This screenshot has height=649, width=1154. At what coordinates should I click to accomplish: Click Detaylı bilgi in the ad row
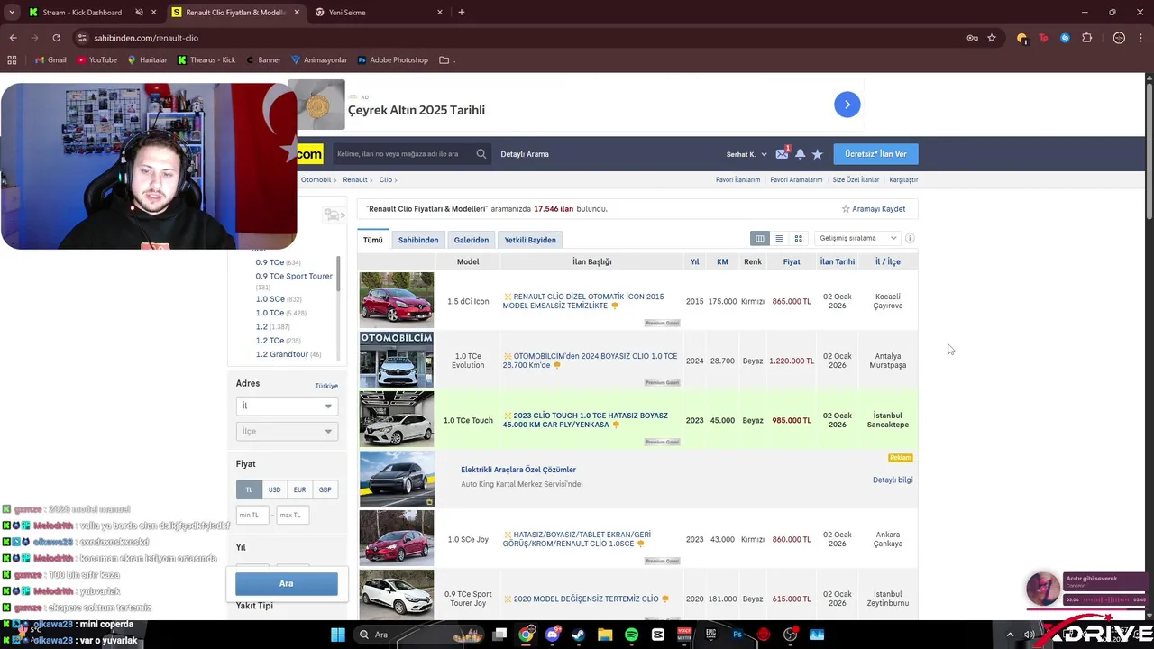pyautogui.click(x=893, y=480)
